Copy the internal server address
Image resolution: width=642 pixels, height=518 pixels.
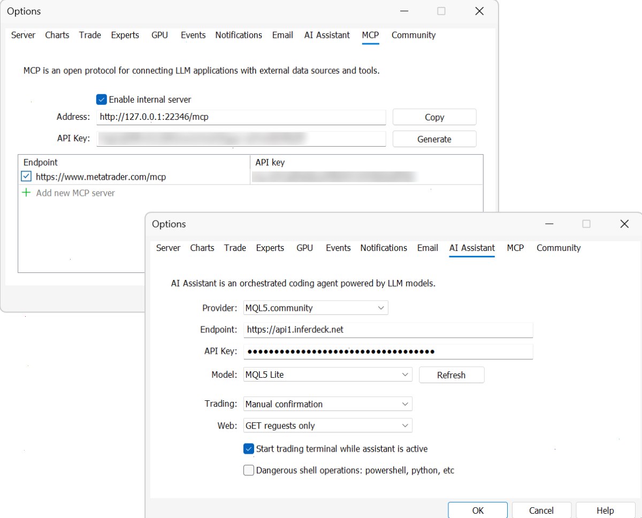(x=434, y=117)
